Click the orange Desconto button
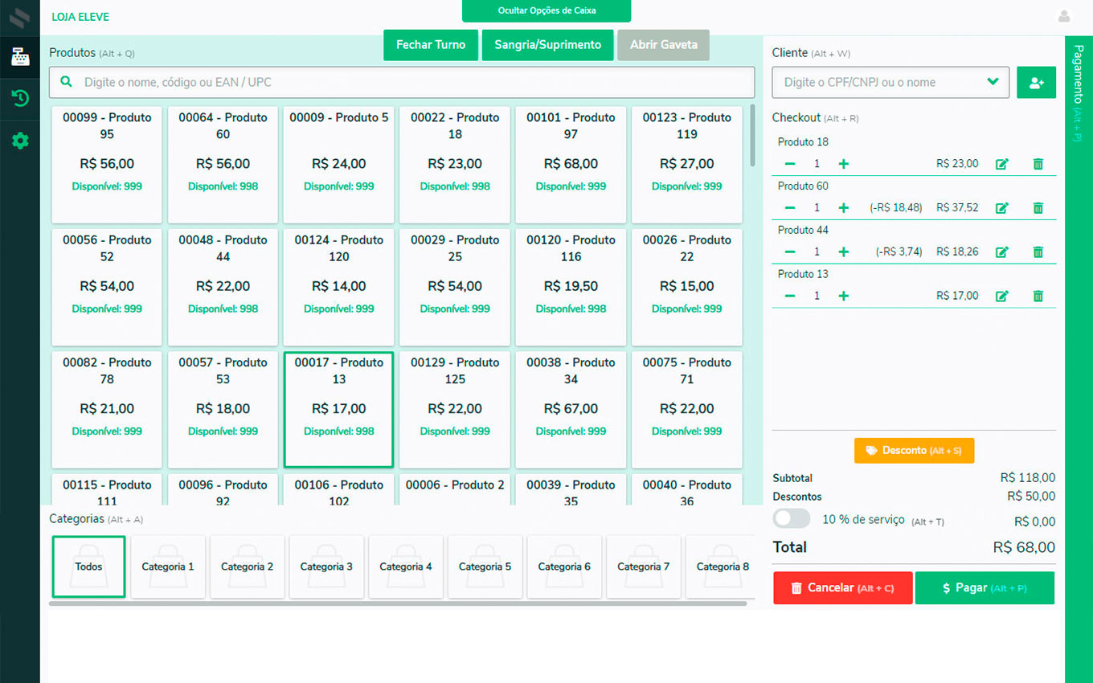Viewport: 1093px width, 683px height. [914, 451]
